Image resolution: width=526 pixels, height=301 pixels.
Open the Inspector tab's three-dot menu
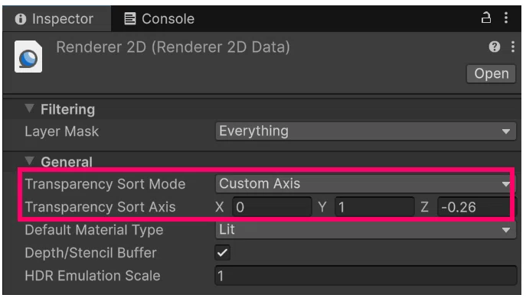point(506,18)
